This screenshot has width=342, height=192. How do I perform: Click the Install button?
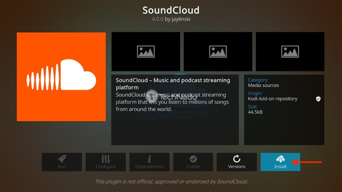click(280, 162)
